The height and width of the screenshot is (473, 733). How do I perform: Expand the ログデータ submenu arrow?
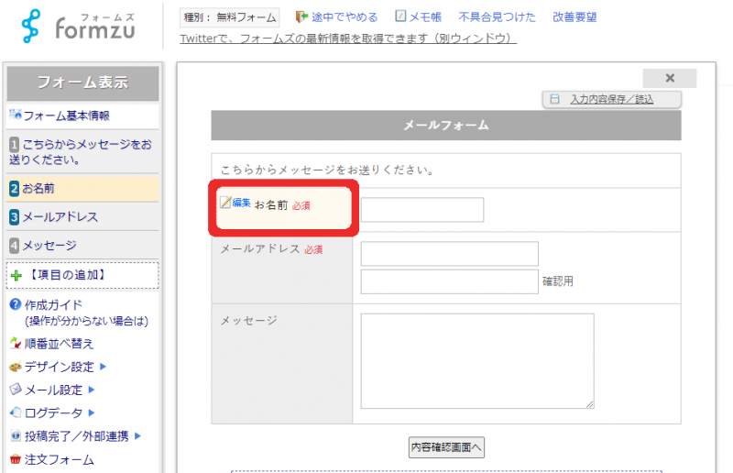tap(91, 413)
